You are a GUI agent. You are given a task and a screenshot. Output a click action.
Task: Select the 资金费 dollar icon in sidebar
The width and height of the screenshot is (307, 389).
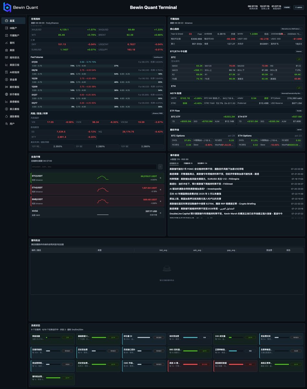(6, 79)
